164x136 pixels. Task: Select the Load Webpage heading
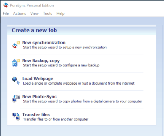(x=38, y=79)
